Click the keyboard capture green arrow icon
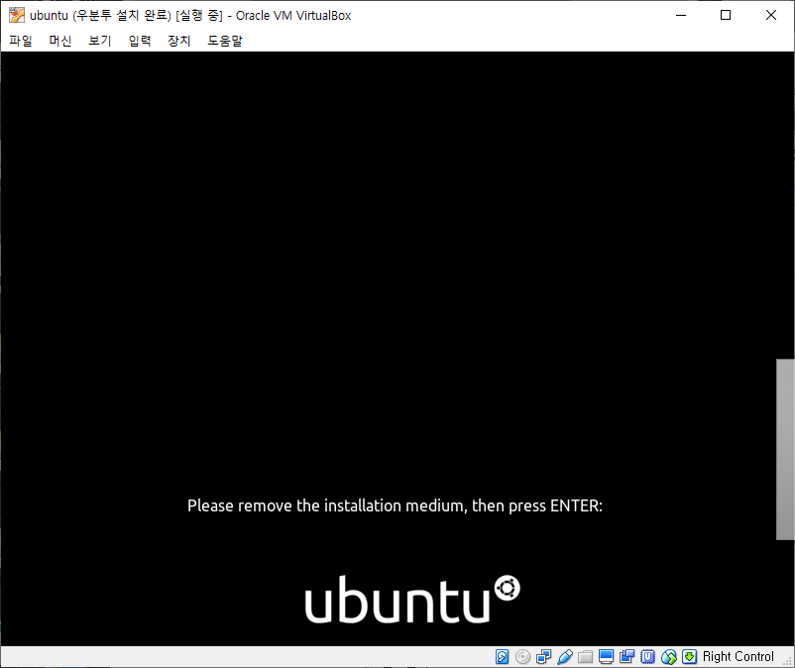This screenshot has width=795, height=668. point(689,657)
